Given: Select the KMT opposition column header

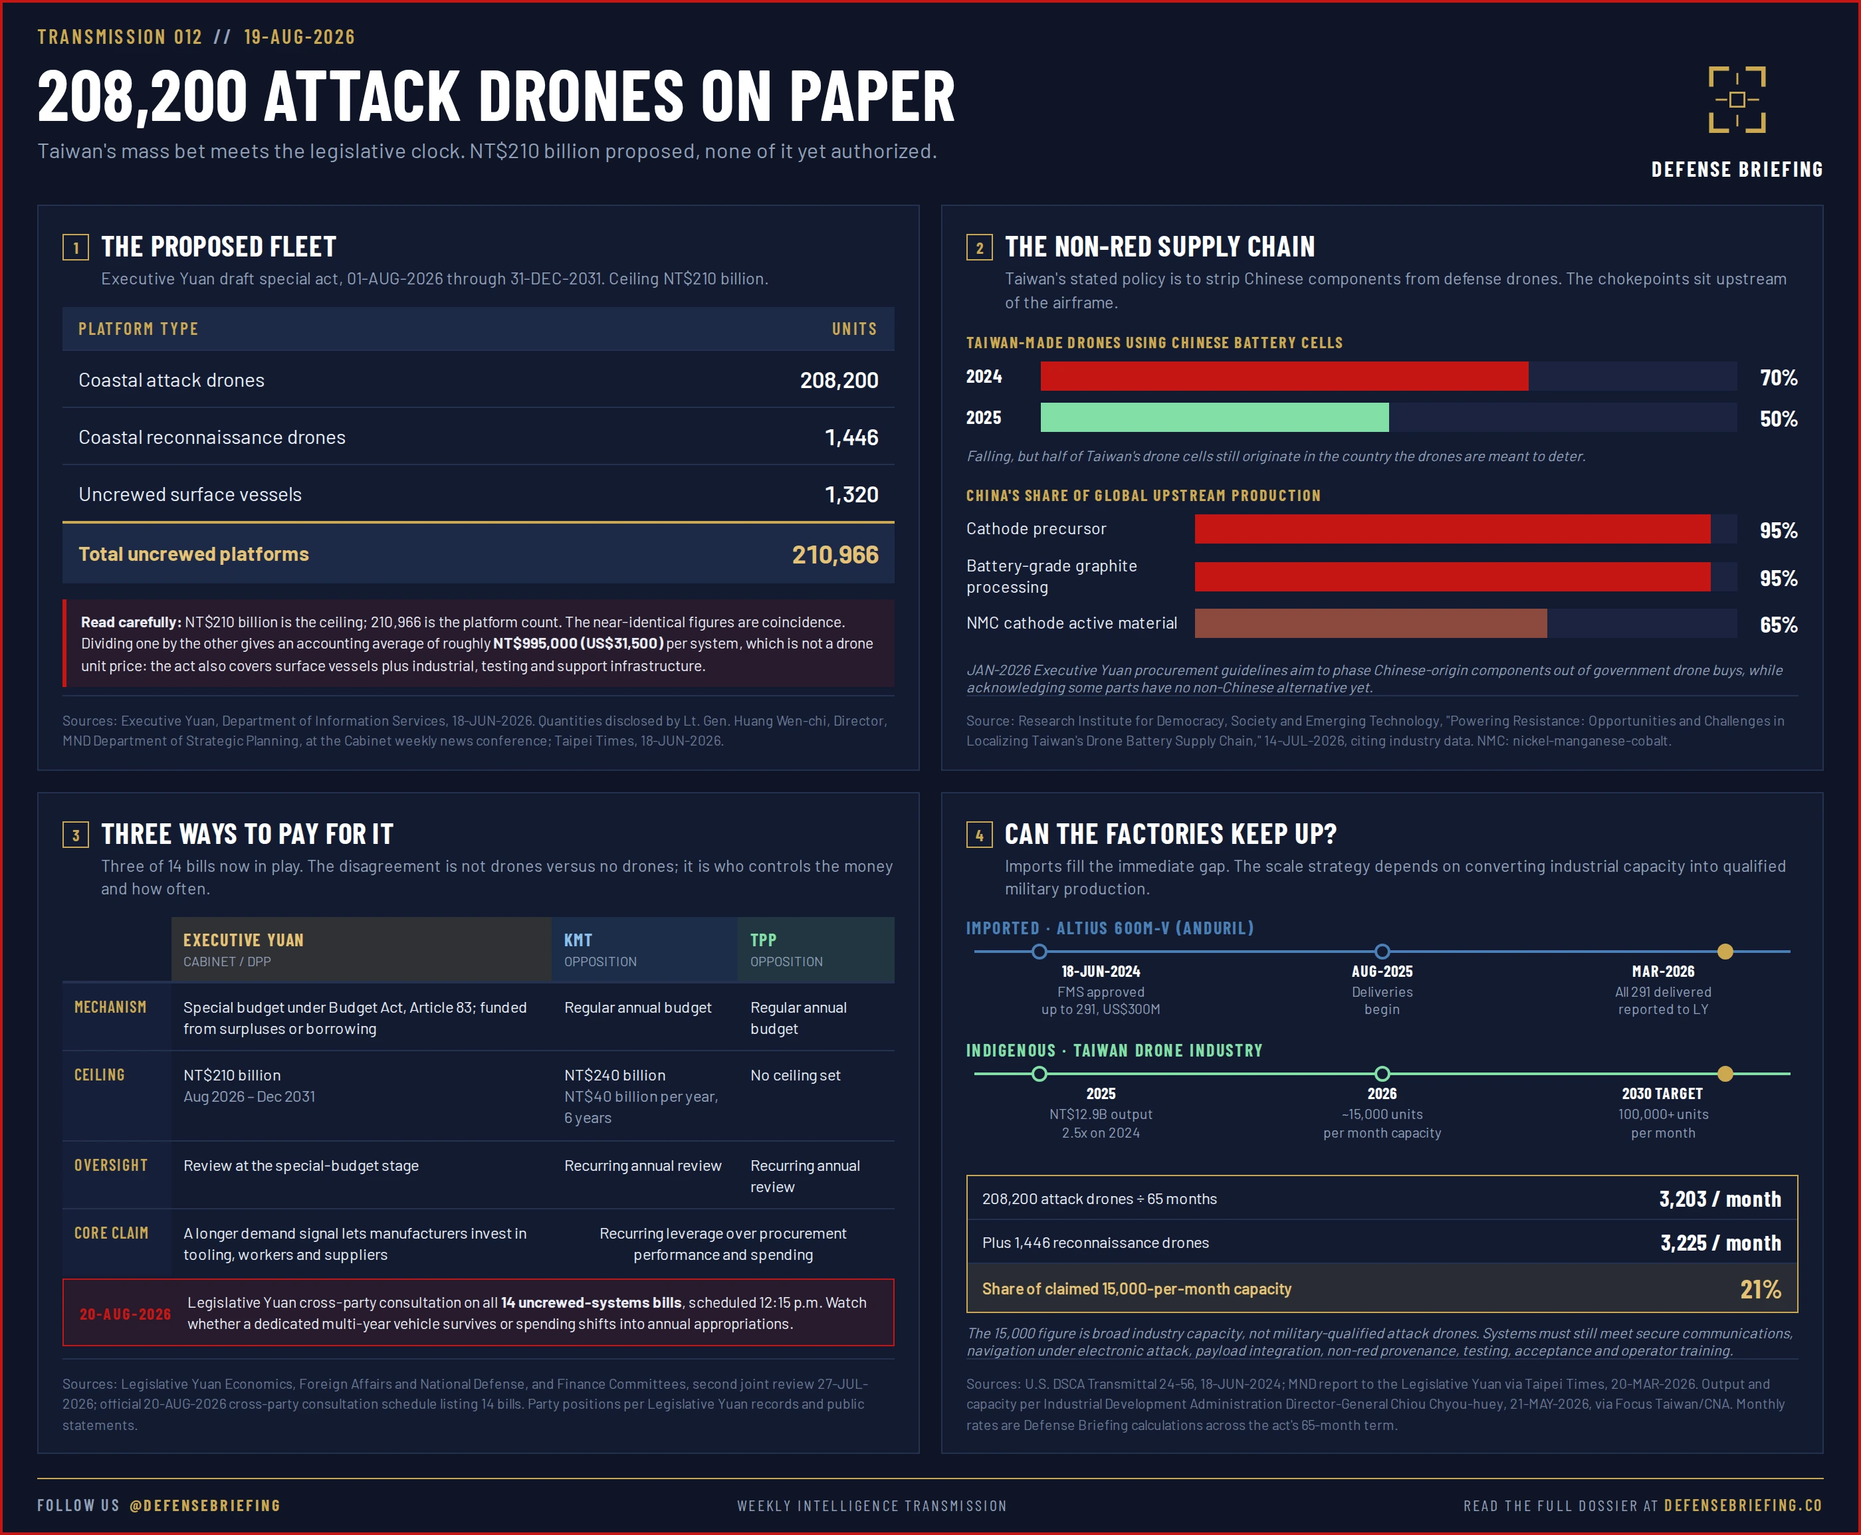Looking at the screenshot, I should click(x=645, y=950).
